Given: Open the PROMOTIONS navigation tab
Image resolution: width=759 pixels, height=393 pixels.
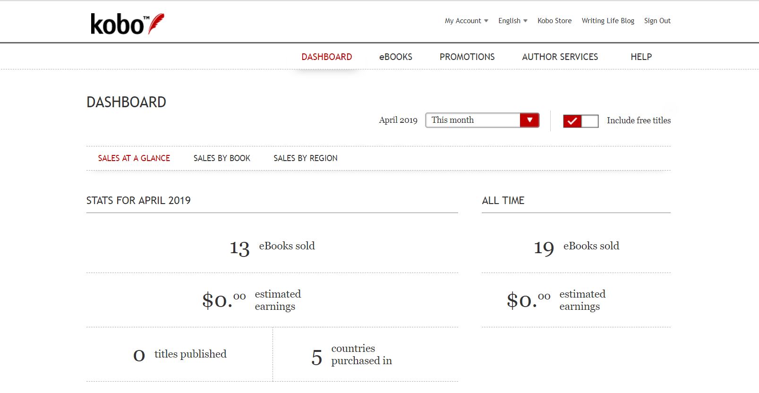Looking at the screenshot, I should pyautogui.click(x=467, y=57).
